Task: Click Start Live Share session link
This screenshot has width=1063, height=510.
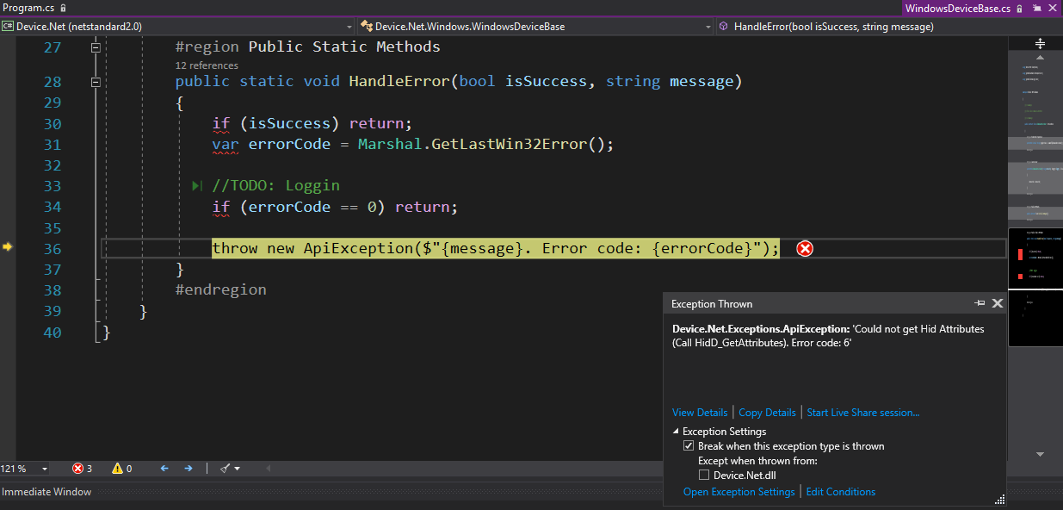Action: (863, 413)
